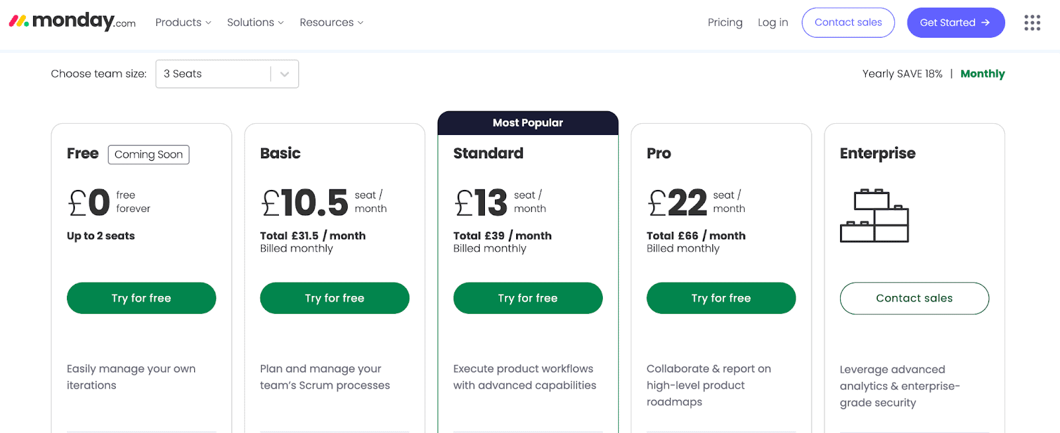
Task: Click the Most Popular banner
Action: (528, 123)
